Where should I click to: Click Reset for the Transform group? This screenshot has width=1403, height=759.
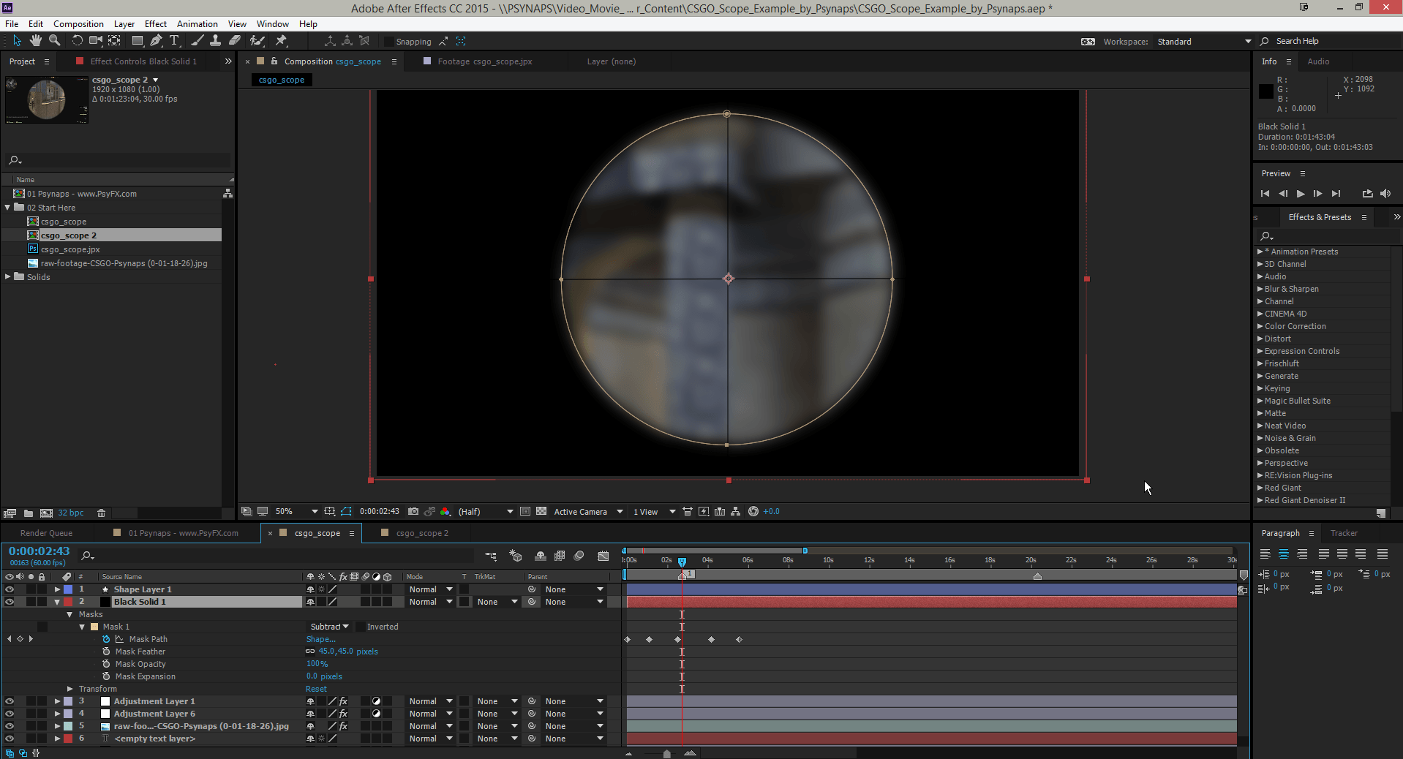(316, 689)
